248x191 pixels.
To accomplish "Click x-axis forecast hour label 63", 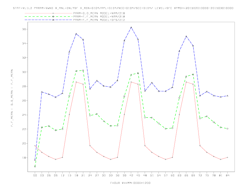I will [x=179, y=175].
